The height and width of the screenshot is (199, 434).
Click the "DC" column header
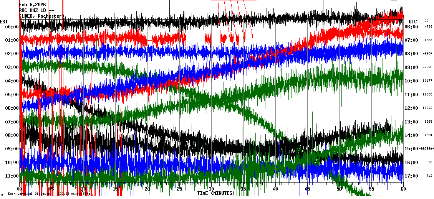click(426, 21)
